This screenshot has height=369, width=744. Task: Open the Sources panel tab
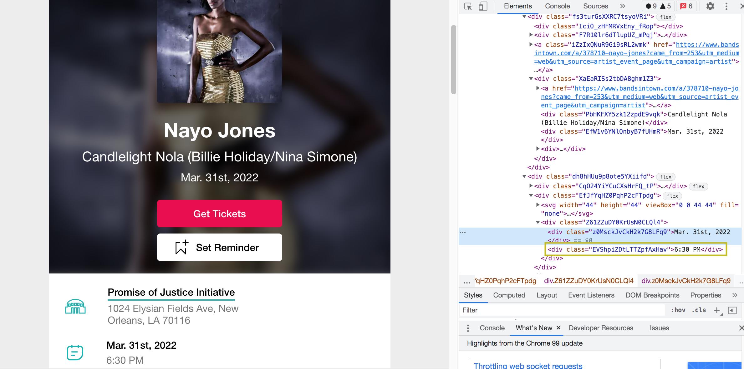(595, 6)
